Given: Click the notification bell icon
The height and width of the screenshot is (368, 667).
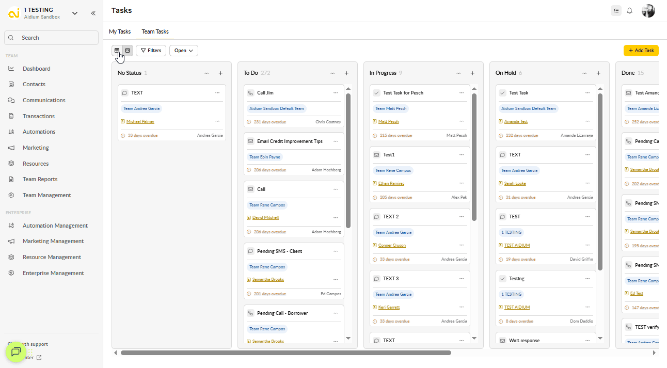Looking at the screenshot, I should click(x=629, y=11).
